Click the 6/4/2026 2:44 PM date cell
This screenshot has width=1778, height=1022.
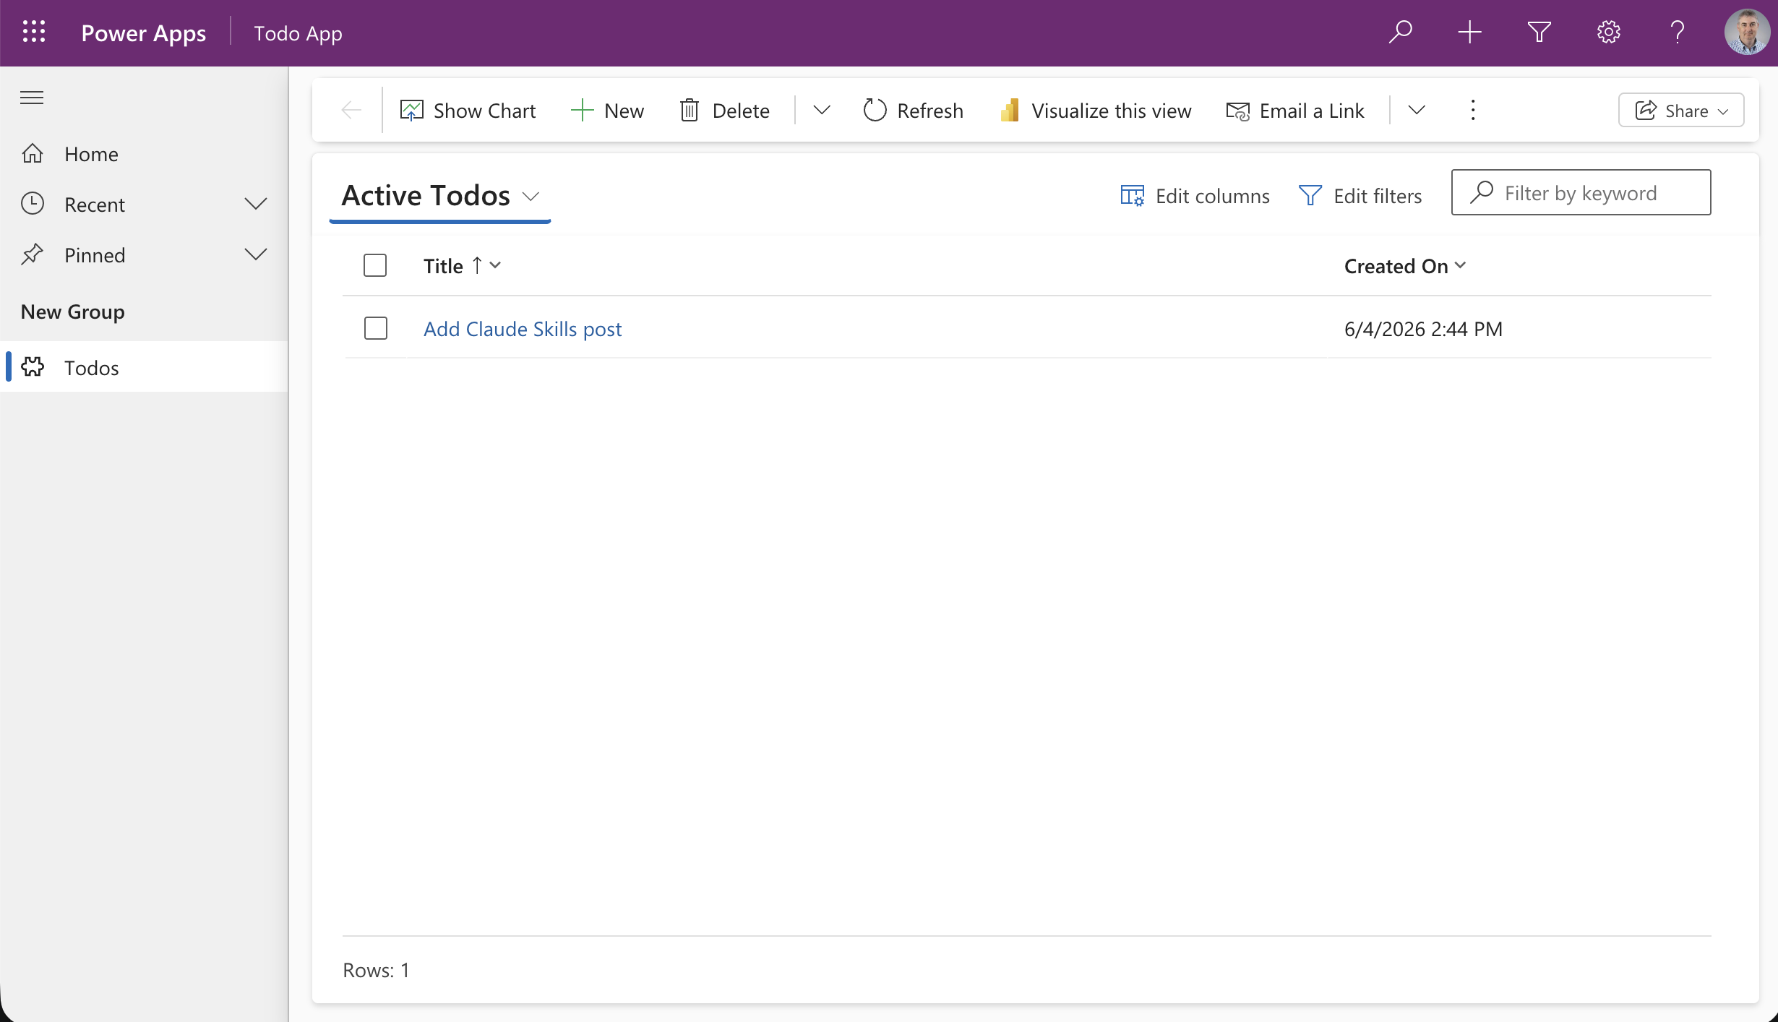click(x=1423, y=329)
